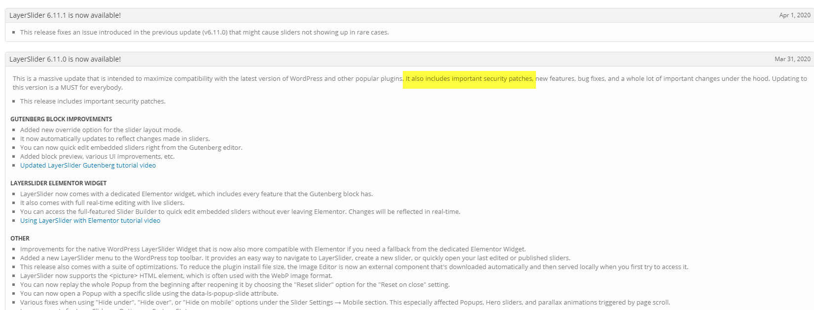Screen dimensions: 814x310
Task: Click the GUTENBERG BLOCK IMPROVEMENTS heading
Action: 61,119
